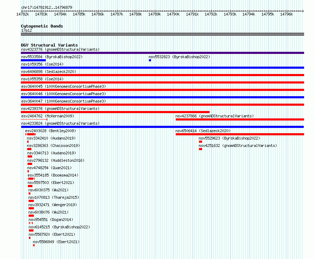Select the nsv6145215 ByrskaBishop2022 label
This screenshot has width=314, height=259.
click(59, 227)
